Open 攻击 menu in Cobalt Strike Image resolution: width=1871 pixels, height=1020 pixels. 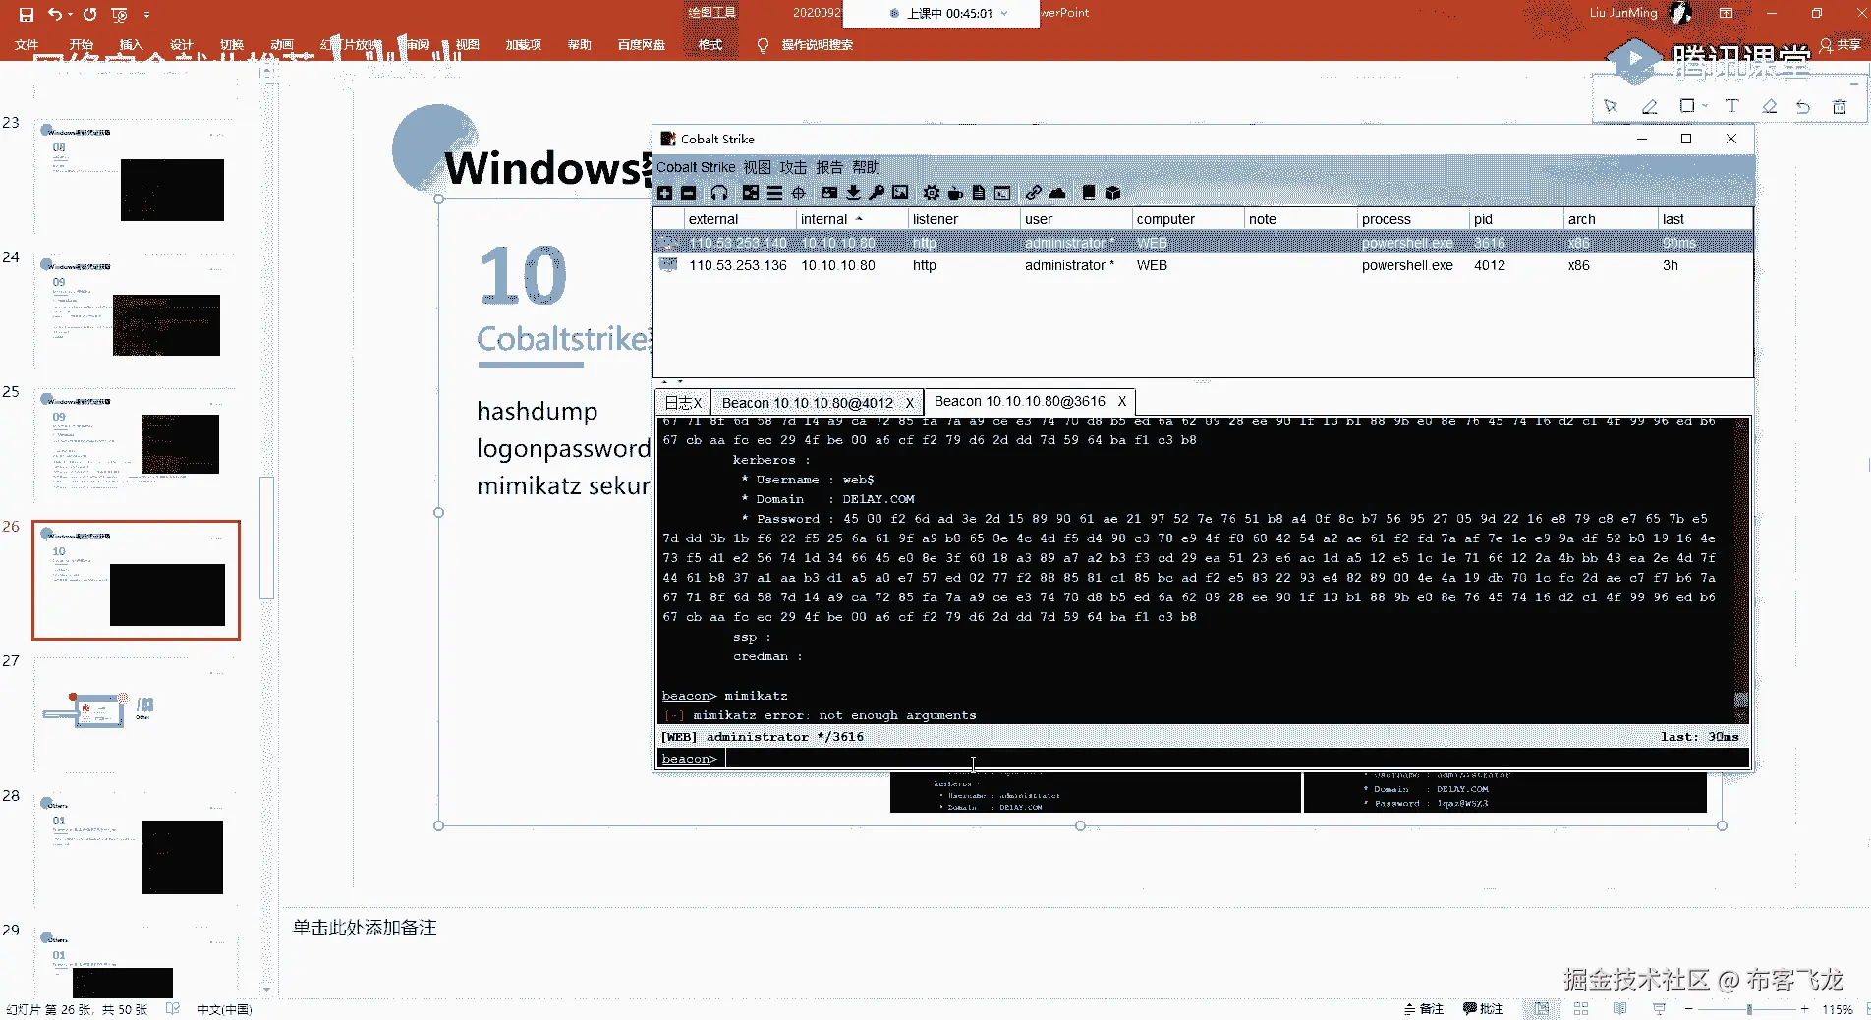pos(793,167)
